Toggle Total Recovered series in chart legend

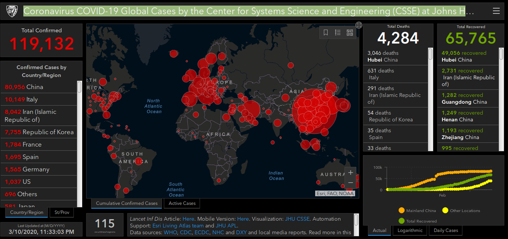pyautogui.click(x=418, y=221)
